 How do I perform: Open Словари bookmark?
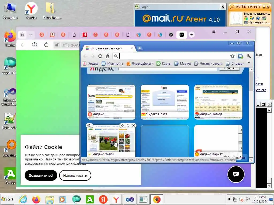point(235,64)
